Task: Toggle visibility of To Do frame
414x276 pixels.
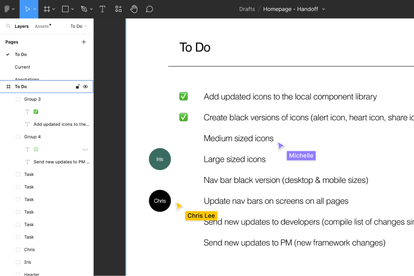Action: [x=86, y=87]
